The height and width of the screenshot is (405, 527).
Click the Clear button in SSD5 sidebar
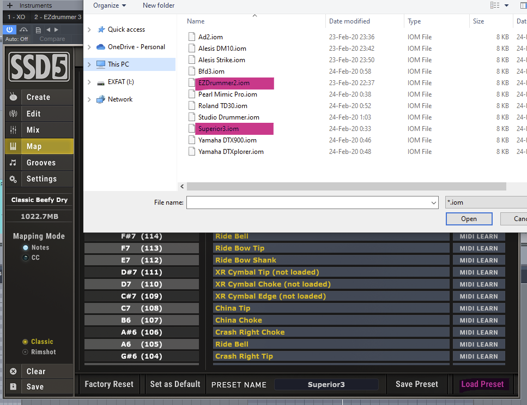click(x=39, y=371)
